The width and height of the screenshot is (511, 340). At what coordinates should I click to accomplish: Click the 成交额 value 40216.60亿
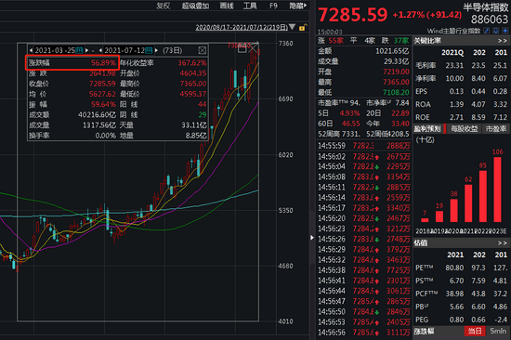[x=97, y=115]
